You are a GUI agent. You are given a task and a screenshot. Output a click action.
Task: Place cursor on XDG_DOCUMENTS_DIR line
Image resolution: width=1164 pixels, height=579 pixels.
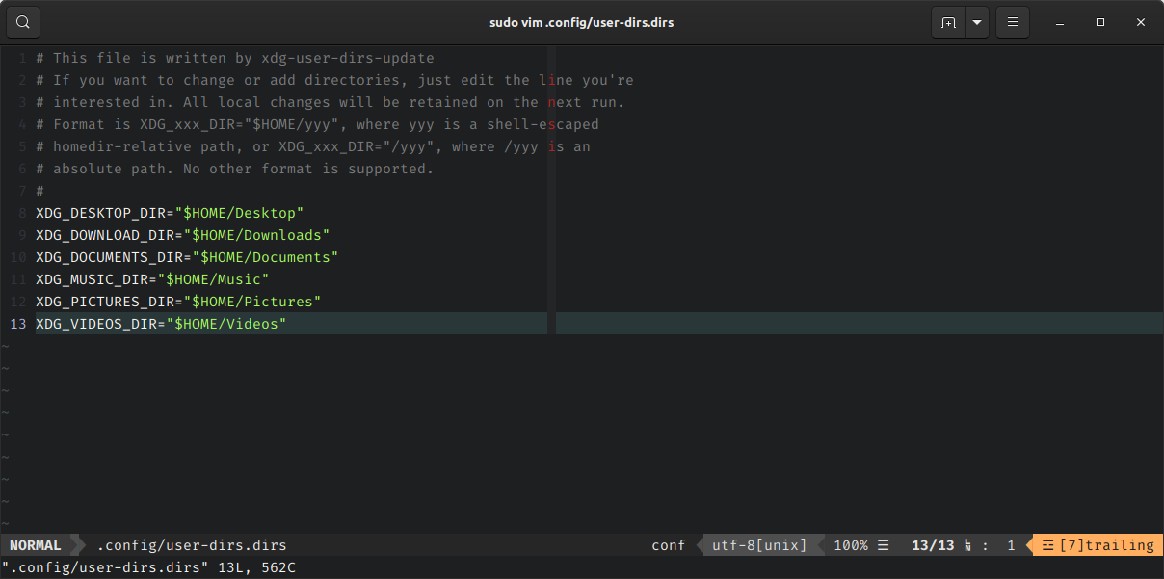[187, 257]
